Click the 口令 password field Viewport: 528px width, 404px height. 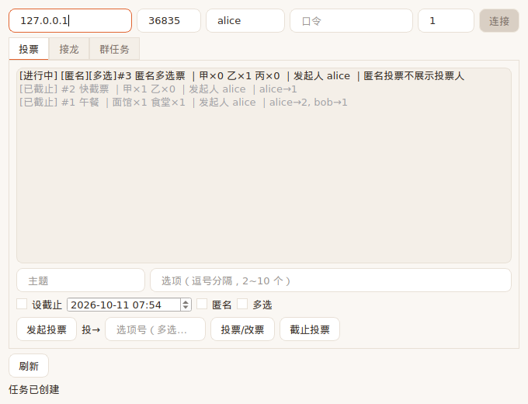point(351,20)
